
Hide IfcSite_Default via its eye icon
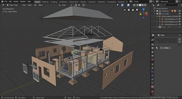[x=180, y=16]
